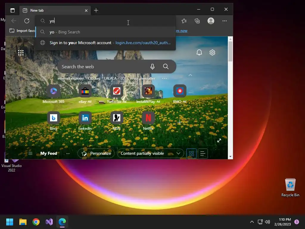Open notifications bell on new tab page

tap(199, 52)
